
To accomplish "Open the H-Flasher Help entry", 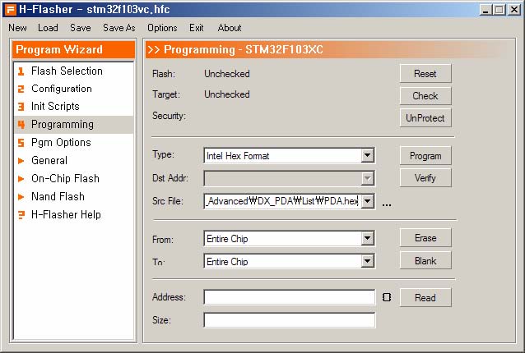I will click(74, 215).
